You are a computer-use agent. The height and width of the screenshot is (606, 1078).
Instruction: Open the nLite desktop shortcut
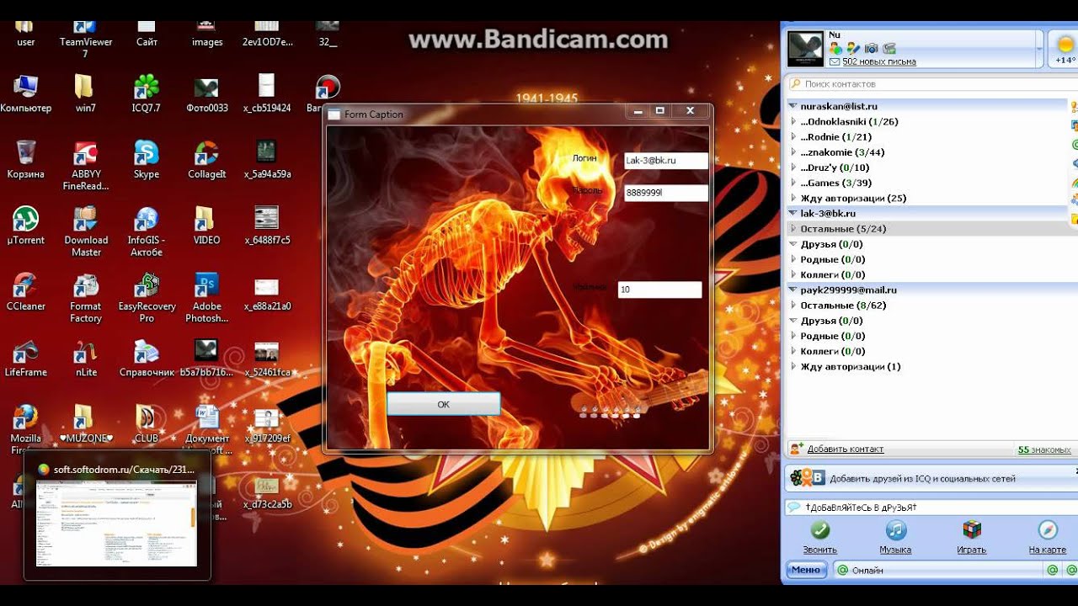(86, 358)
